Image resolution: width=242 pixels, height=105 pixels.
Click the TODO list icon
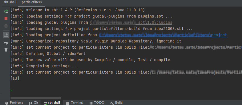click(x=91, y=103)
